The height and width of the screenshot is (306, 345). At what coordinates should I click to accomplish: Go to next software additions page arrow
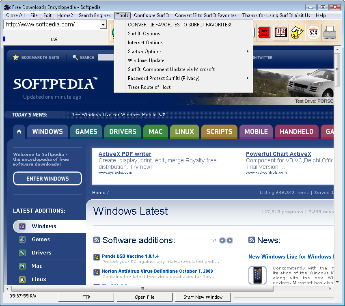tap(230, 240)
